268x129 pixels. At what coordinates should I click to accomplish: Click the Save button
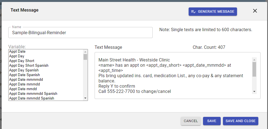coord(212,121)
